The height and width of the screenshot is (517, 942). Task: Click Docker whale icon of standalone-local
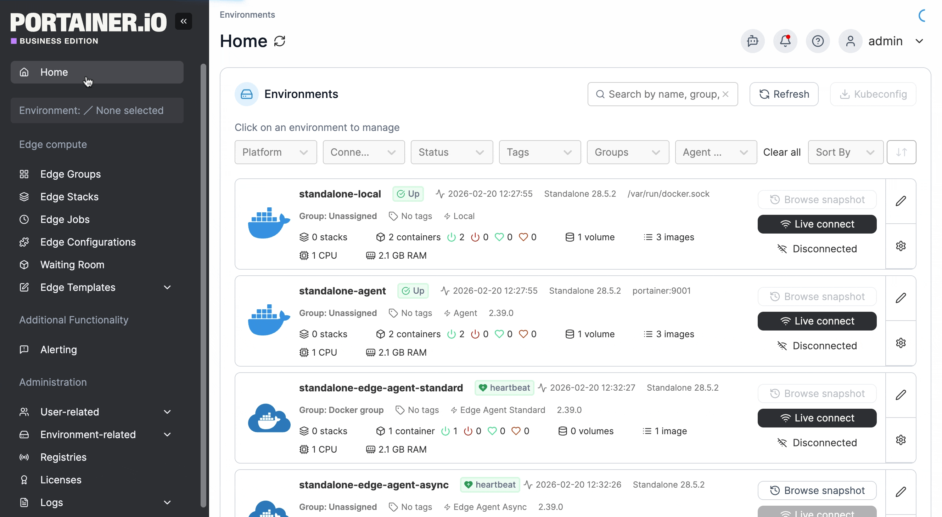click(269, 223)
